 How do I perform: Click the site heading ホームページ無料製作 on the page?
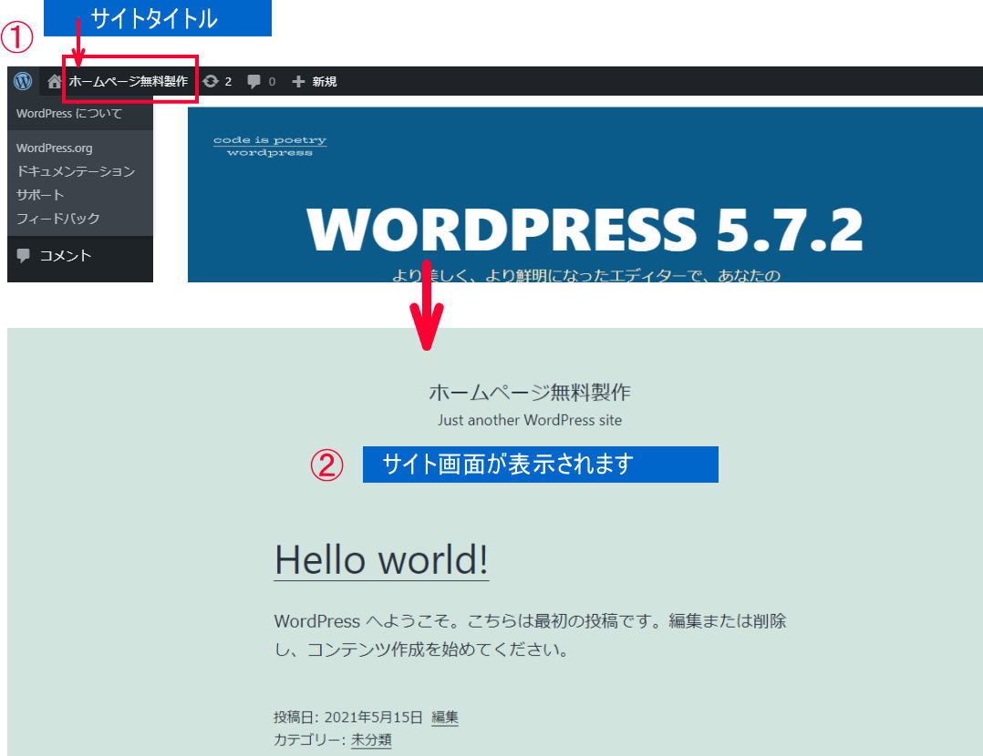(530, 392)
